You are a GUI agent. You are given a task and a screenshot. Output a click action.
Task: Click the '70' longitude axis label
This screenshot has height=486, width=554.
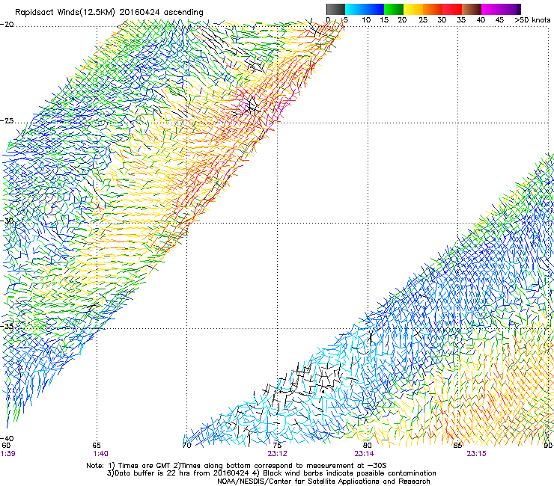186,446
